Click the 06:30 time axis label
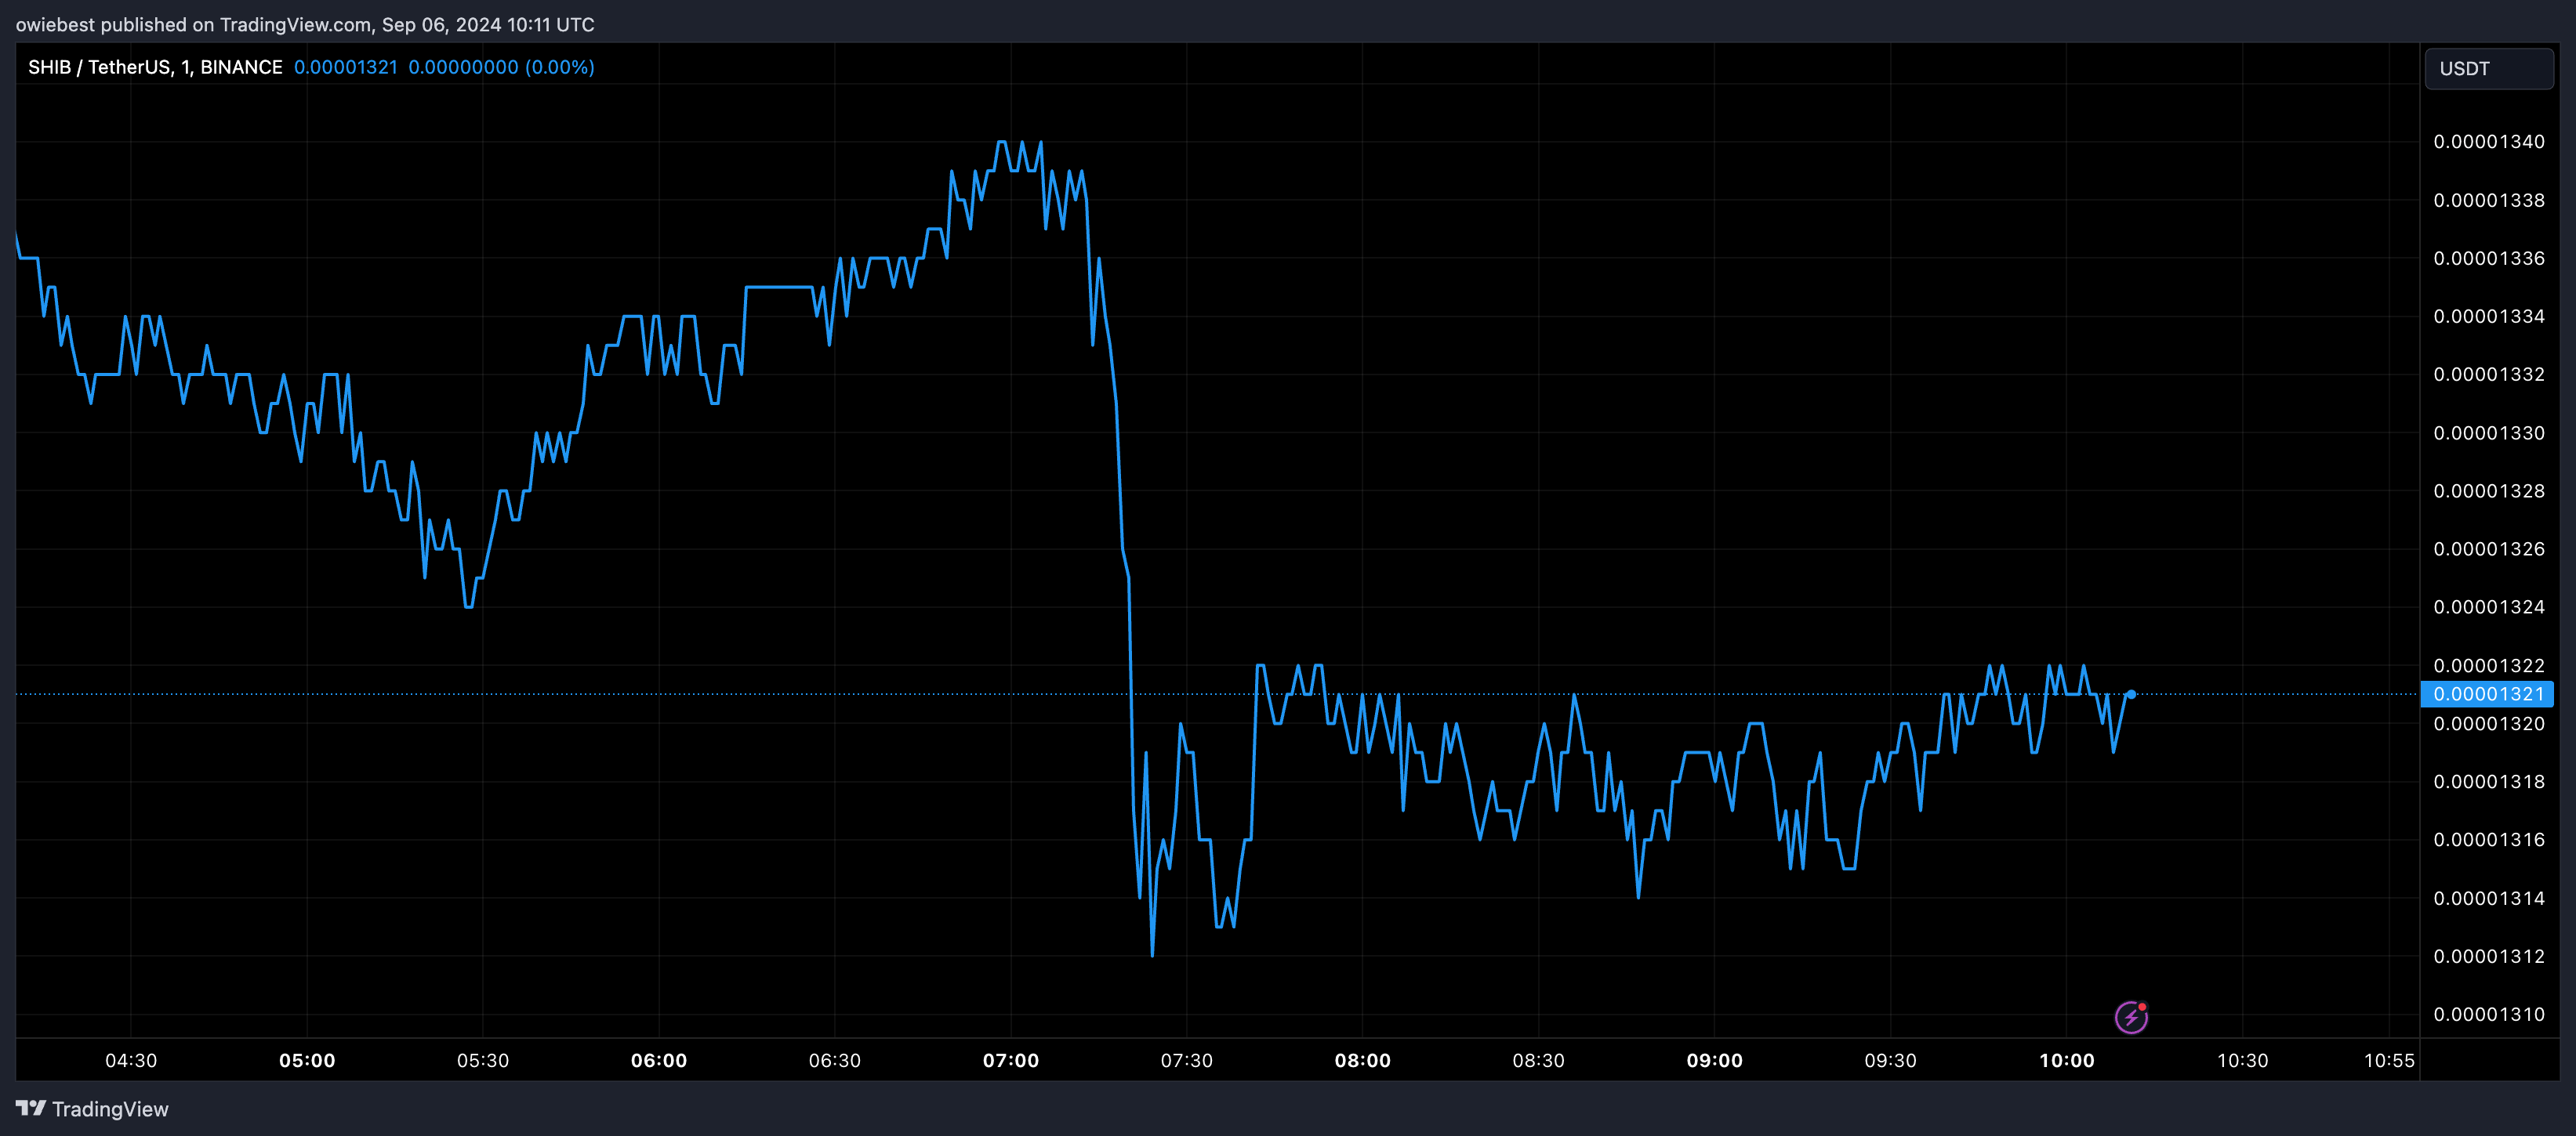 point(834,1060)
